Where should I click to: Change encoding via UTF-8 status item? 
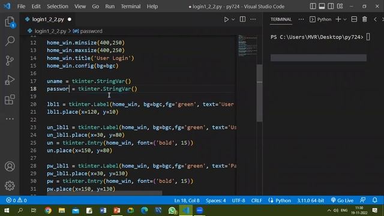coord(238,200)
